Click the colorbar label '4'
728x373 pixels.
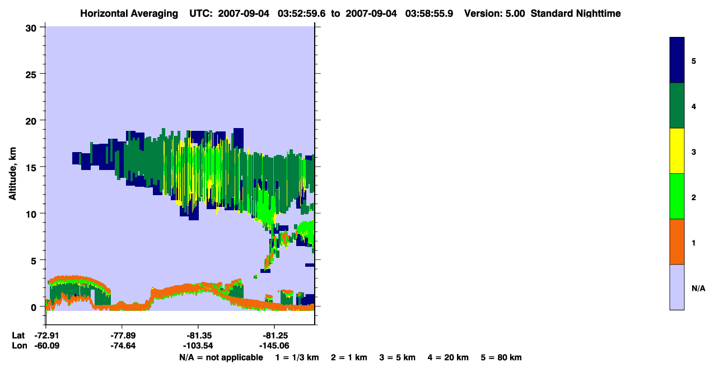tap(694, 106)
